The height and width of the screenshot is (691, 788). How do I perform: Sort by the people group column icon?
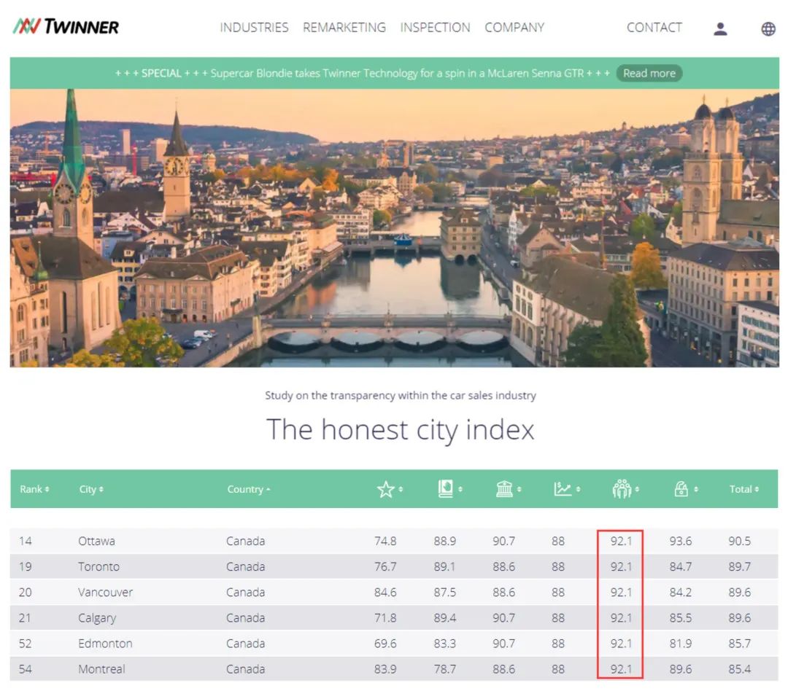click(x=622, y=488)
